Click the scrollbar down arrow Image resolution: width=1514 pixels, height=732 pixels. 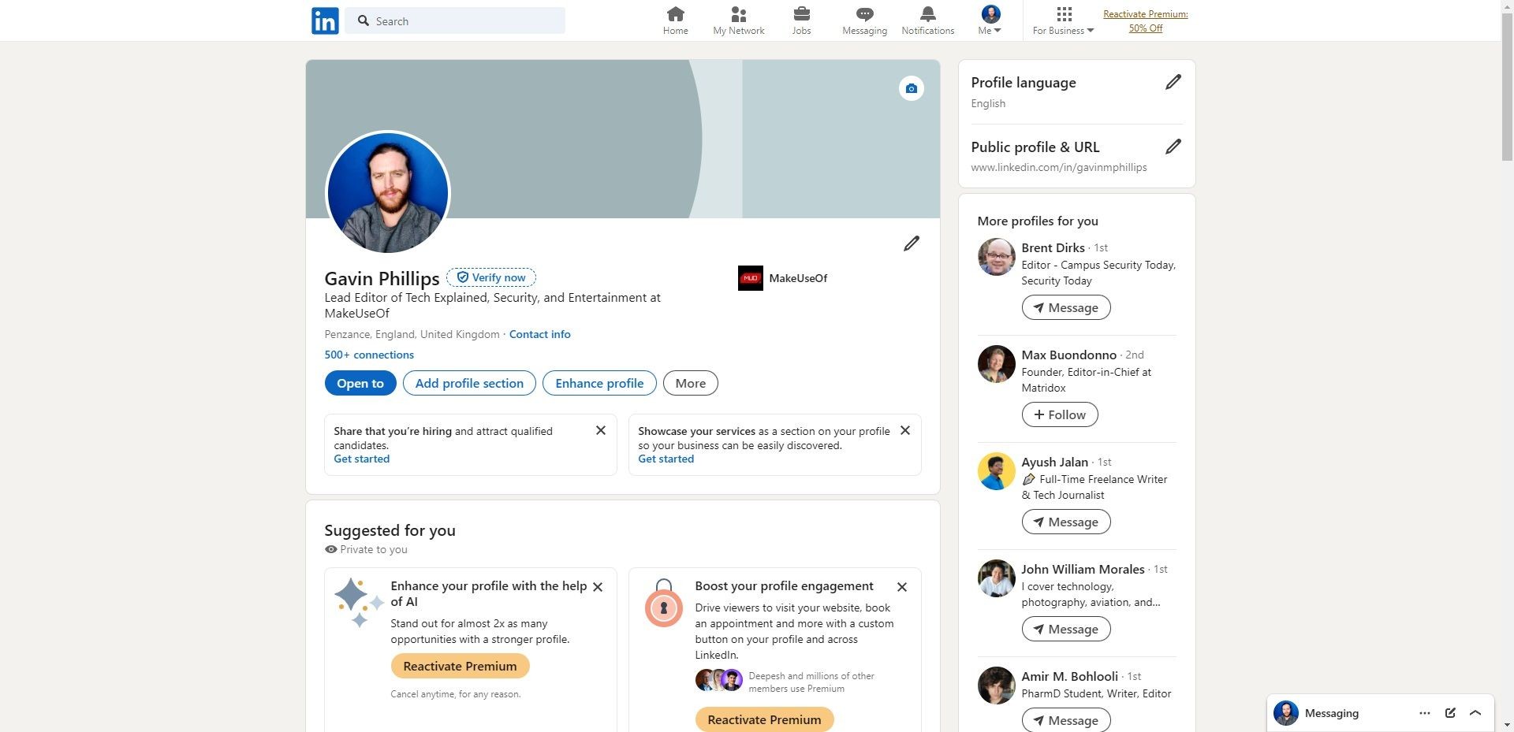pos(1507,725)
